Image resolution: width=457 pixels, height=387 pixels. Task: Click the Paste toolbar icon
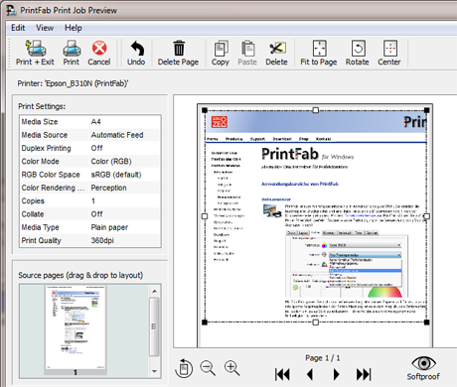pos(247,53)
